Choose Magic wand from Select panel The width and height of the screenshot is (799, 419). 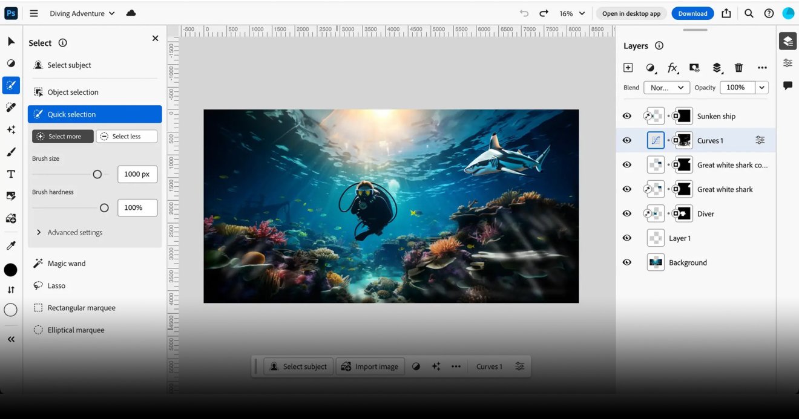[x=66, y=264]
